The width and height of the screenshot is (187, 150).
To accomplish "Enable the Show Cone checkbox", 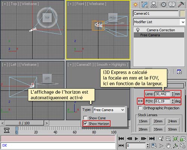I will tap(85, 118).
